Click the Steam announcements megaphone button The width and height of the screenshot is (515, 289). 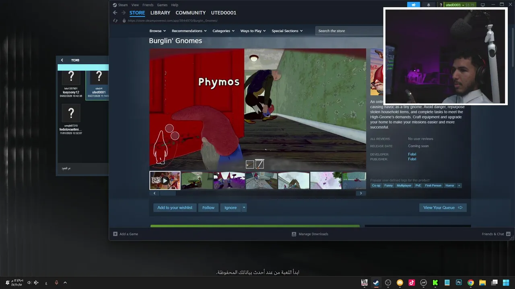pos(414,5)
